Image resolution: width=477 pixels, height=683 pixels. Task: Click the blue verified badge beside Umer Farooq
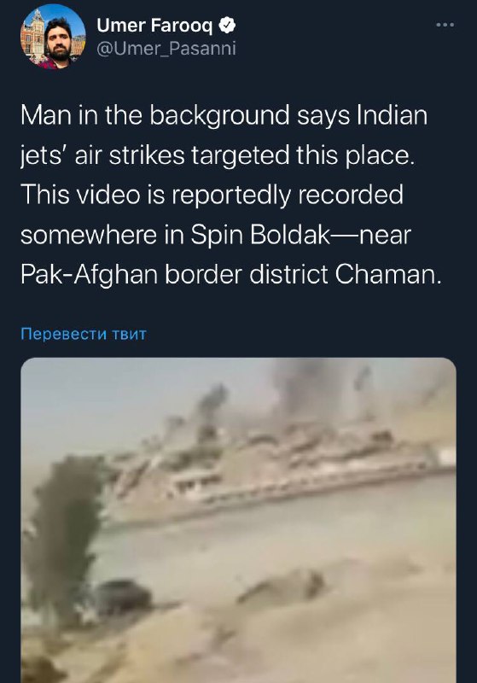pos(227,26)
